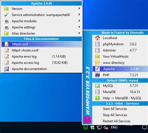Viewport: 148px width, 133px height.
Task: Expand the Apache settings submenu arrow
Action: click(x=79, y=27)
